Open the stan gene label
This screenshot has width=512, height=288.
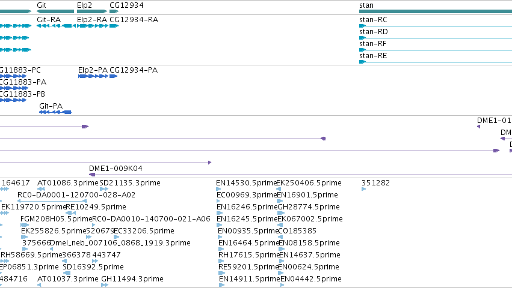point(366,5)
